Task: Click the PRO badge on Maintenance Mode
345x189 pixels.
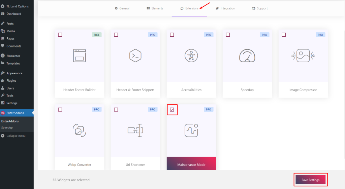Action: click(208, 109)
